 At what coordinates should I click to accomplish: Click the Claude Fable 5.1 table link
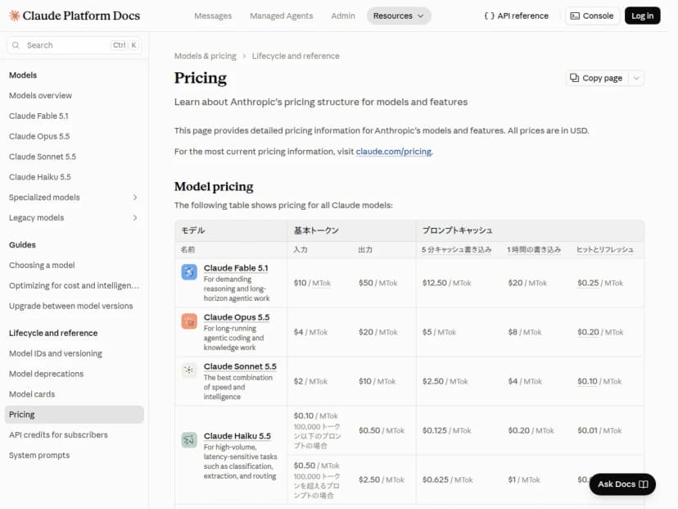236,268
